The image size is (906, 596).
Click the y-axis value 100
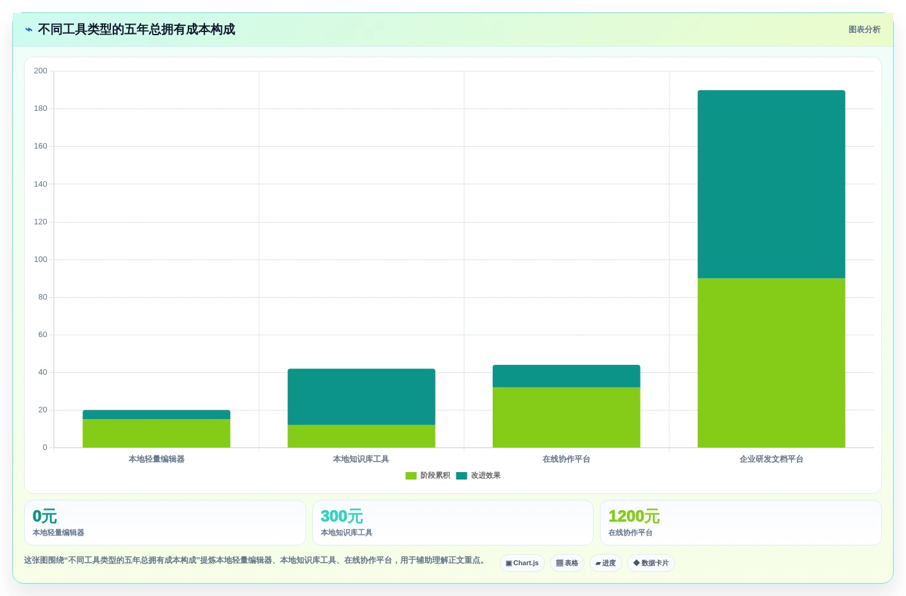[x=41, y=259]
